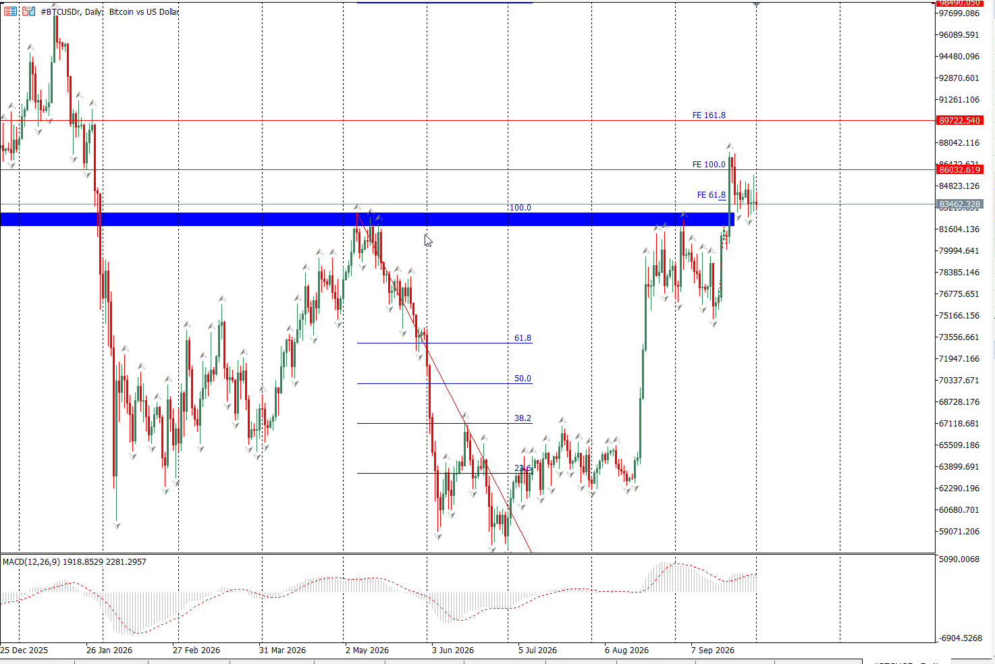The height and width of the screenshot is (664, 995).
Task: Click 5090.0068 on the MACD scale
Action: 959,559
